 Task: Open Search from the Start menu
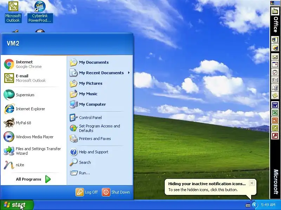(100, 162)
